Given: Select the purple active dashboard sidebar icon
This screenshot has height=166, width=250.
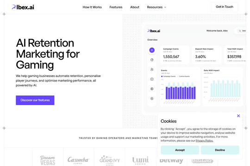Looking at the screenshot, I should (152, 50).
